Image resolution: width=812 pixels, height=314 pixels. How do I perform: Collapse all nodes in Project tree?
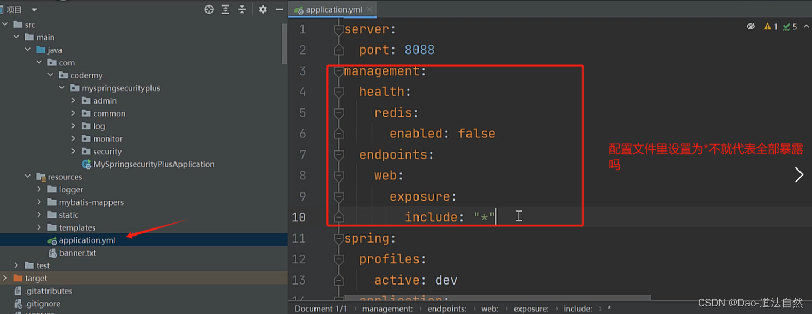[x=241, y=9]
